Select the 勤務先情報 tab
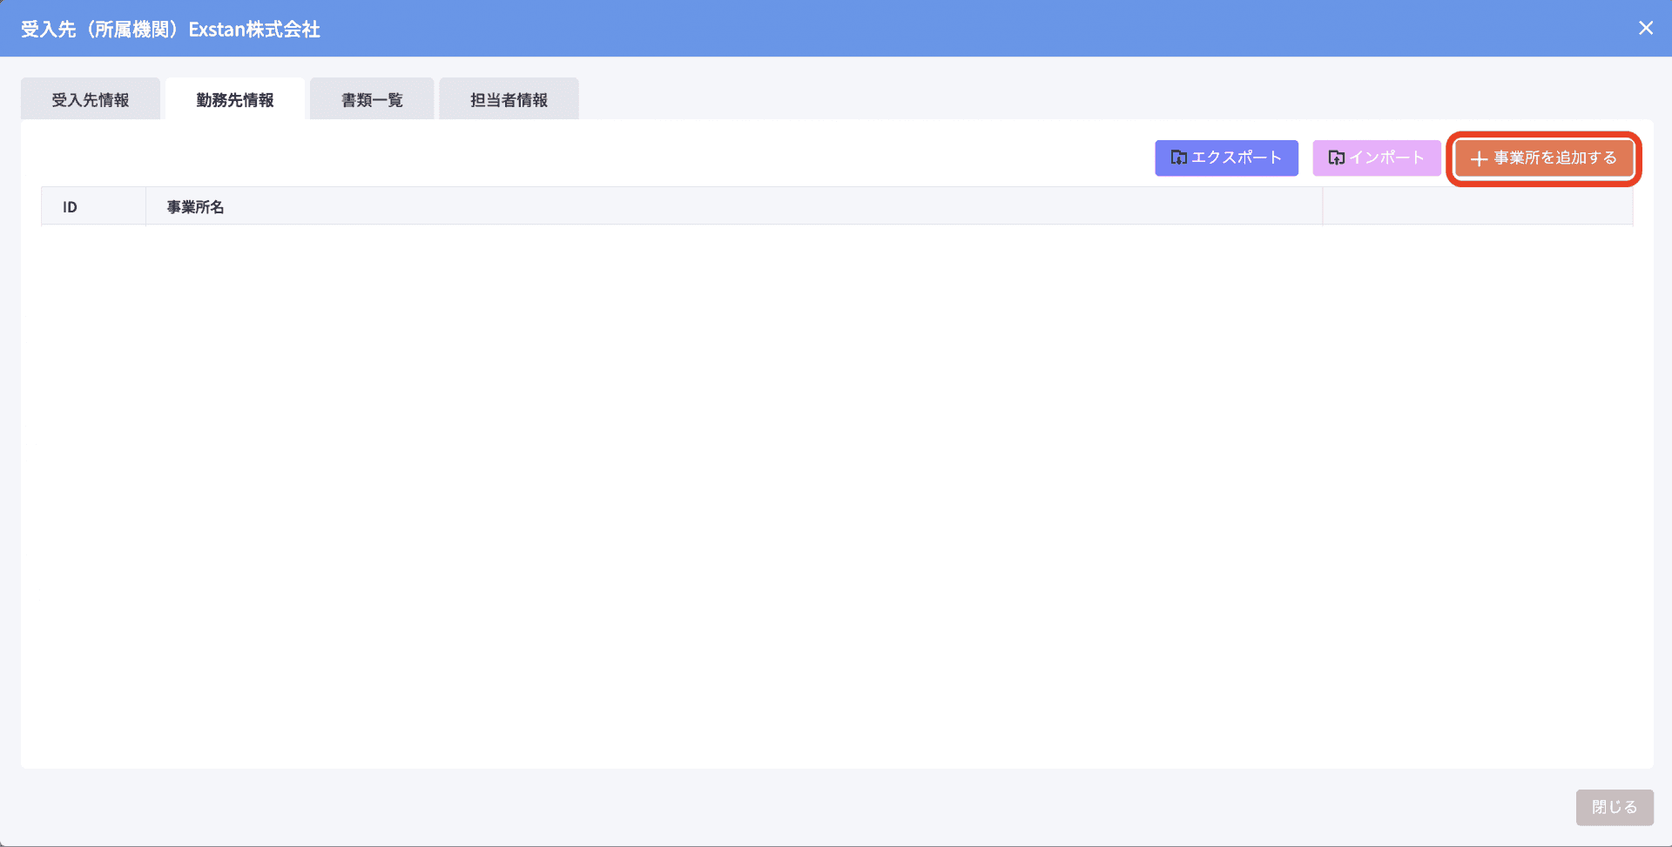The height and width of the screenshot is (847, 1672). (x=235, y=99)
